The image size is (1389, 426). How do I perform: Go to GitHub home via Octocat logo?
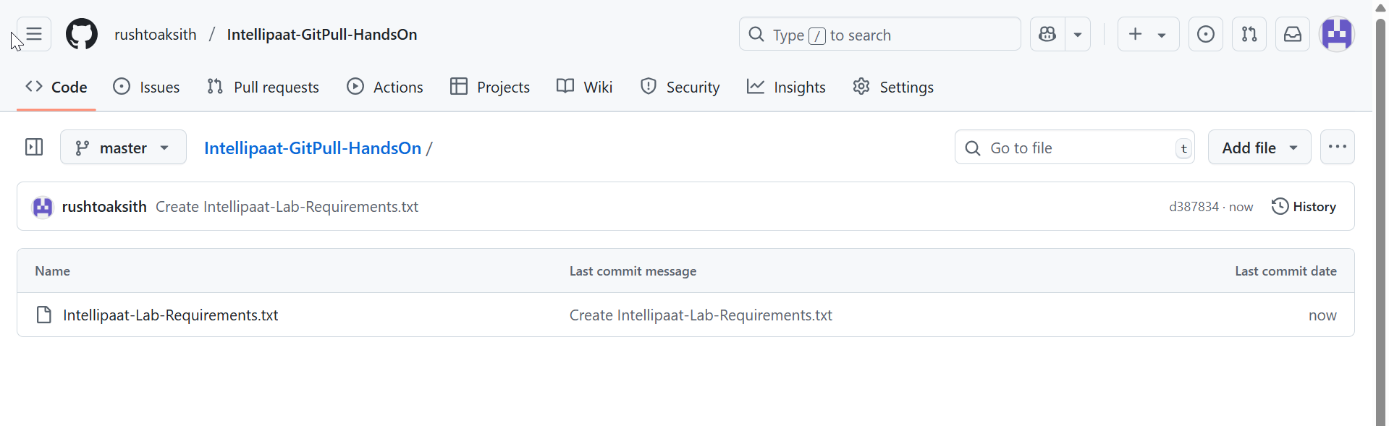click(82, 34)
